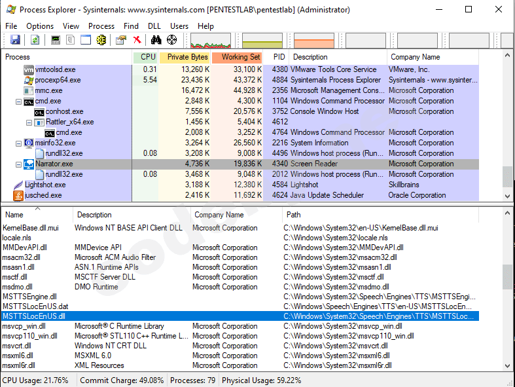Click the red X Kill Process icon

(137, 40)
